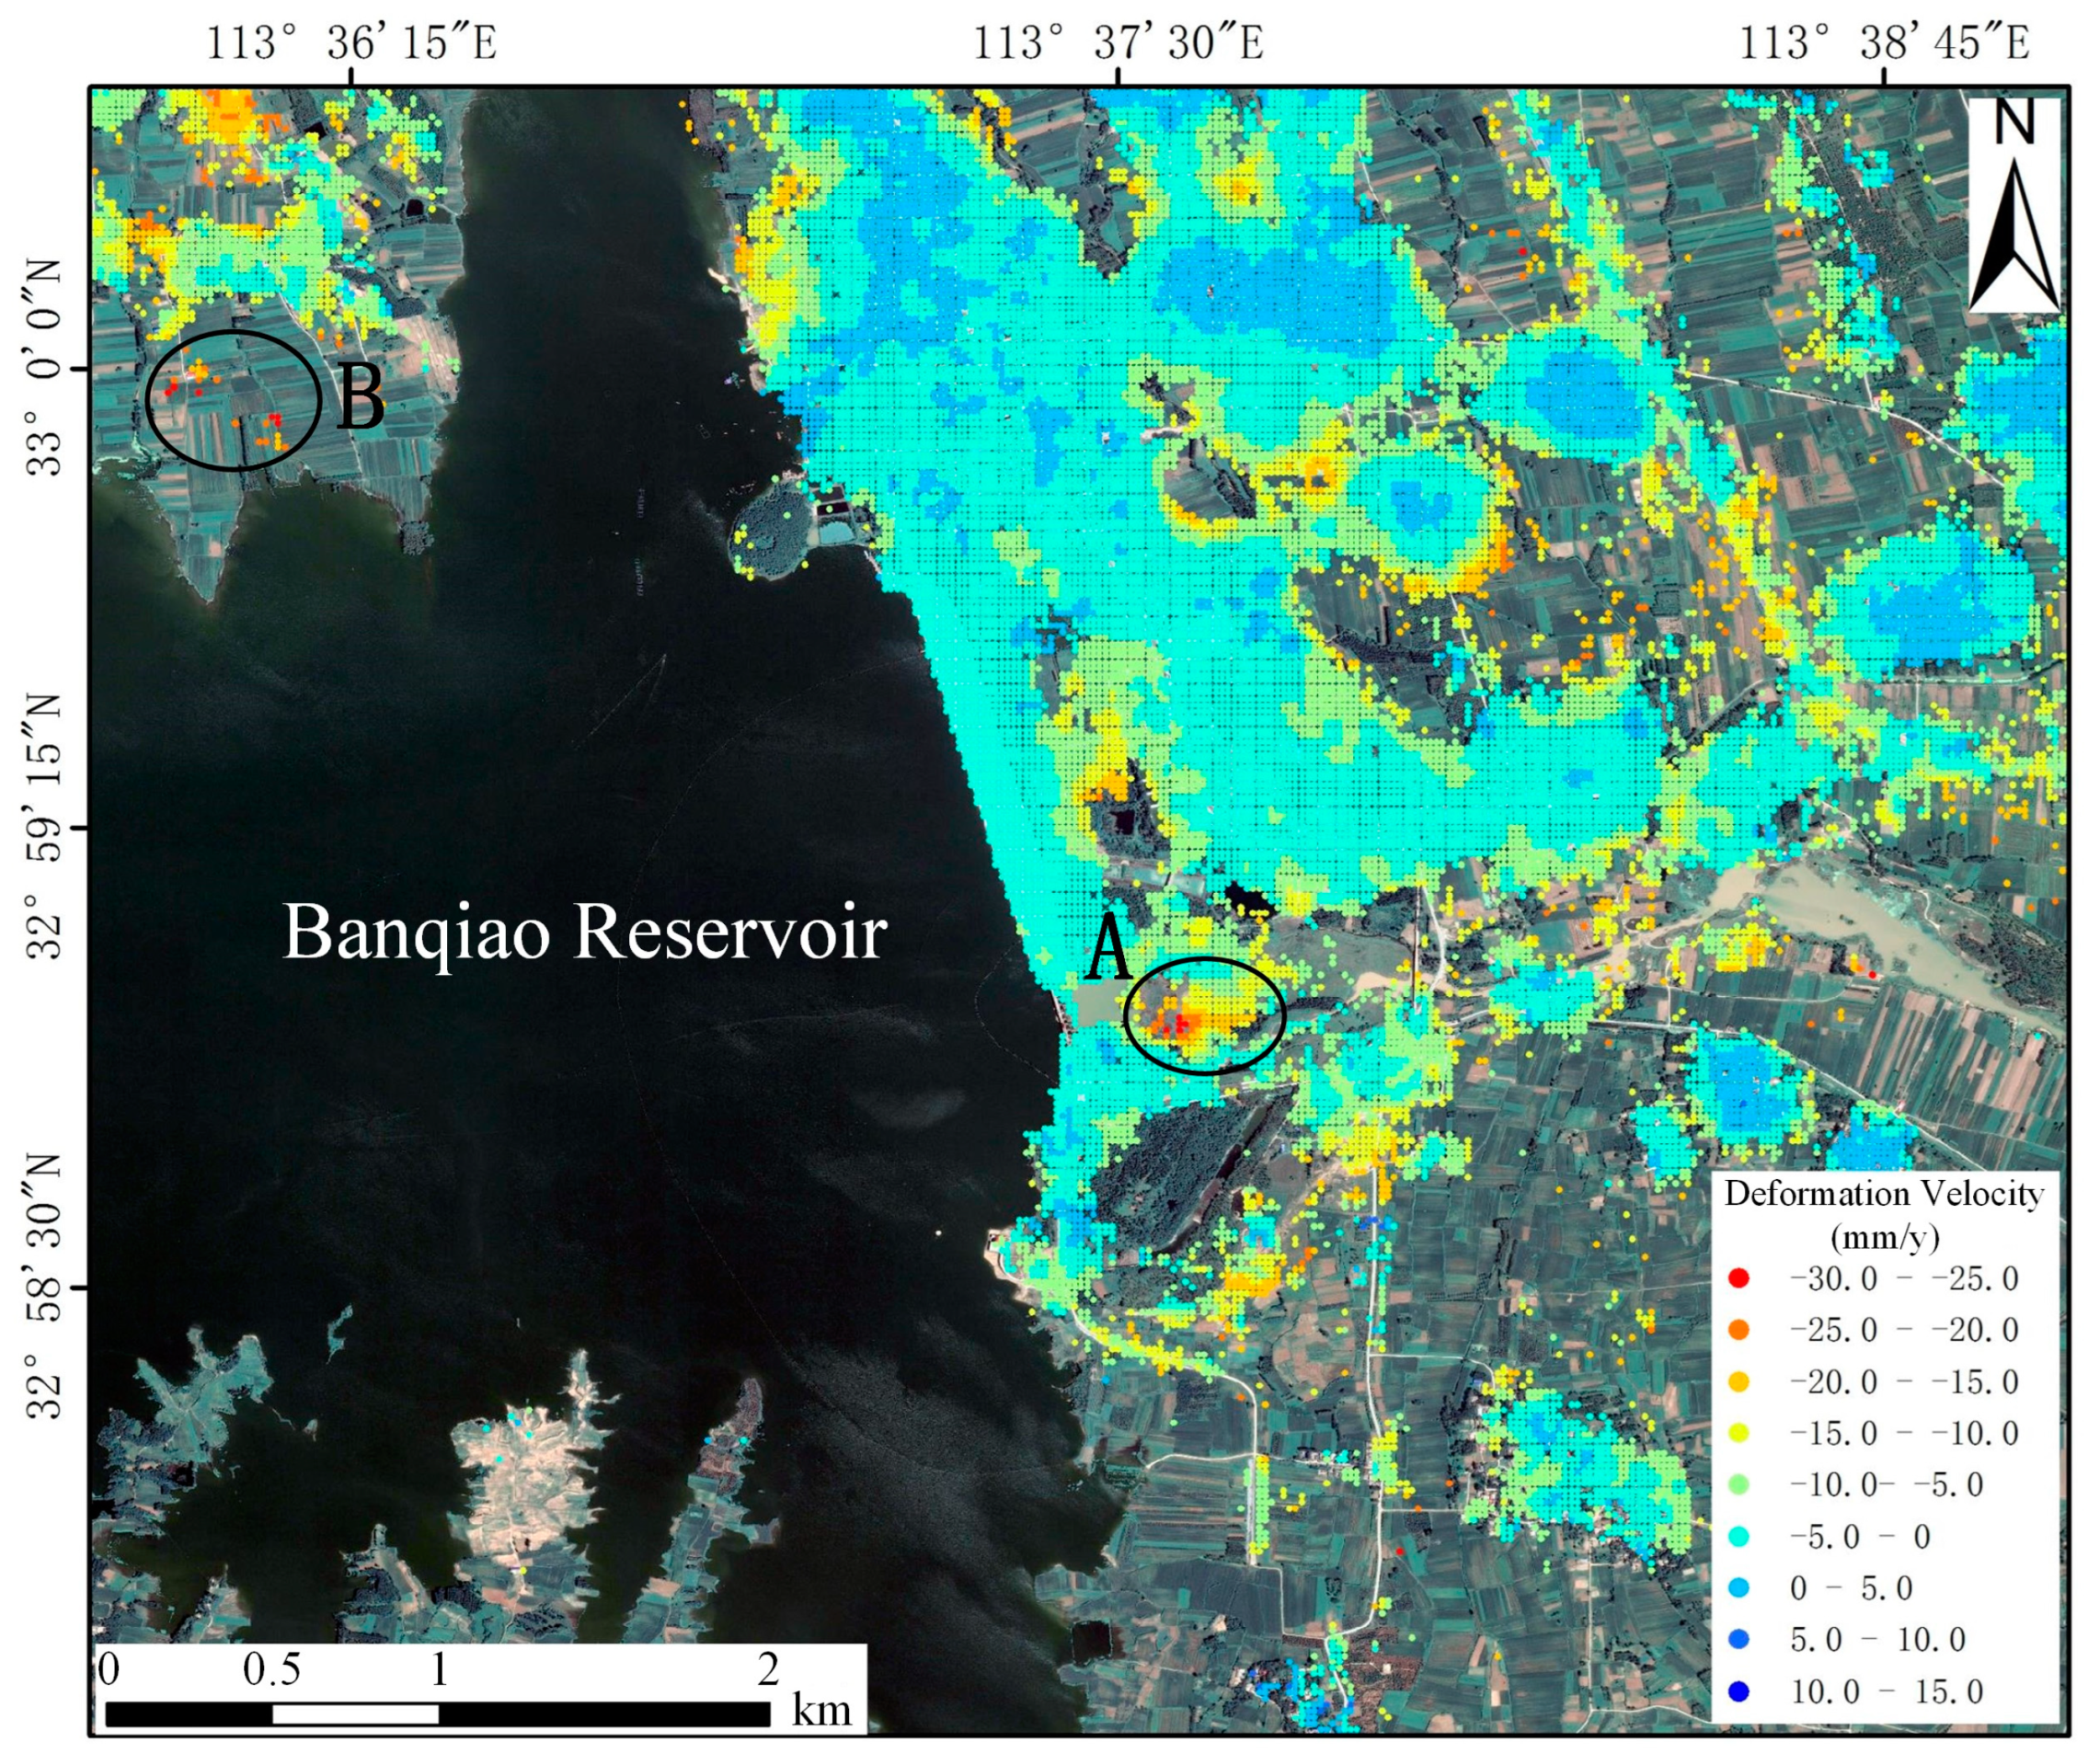The height and width of the screenshot is (1764, 2088).
Task: Click the light green −10.0 to −5.0 legend dot
Action: (x=1739, y=1485)
